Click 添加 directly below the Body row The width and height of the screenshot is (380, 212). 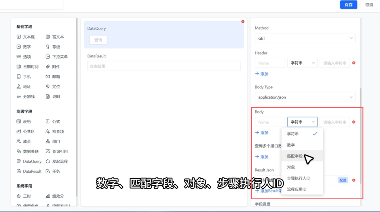click(262, 133)
